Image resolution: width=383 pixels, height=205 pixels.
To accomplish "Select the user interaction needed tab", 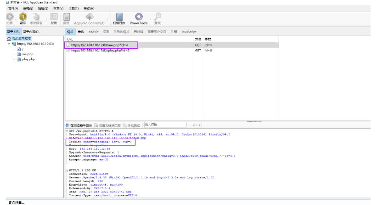I will point(157,32).
